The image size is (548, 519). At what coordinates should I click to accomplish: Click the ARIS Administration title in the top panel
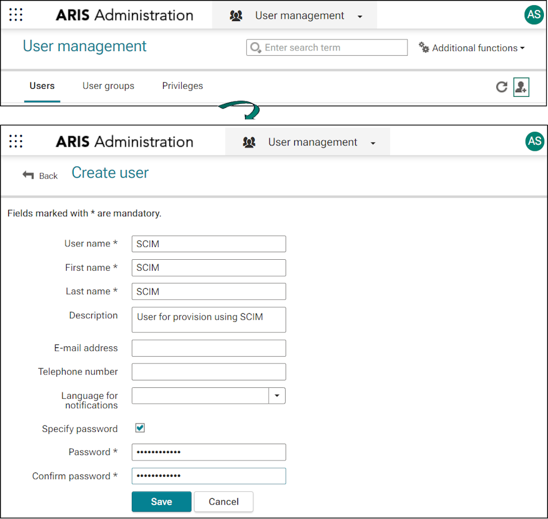(124, 15)
